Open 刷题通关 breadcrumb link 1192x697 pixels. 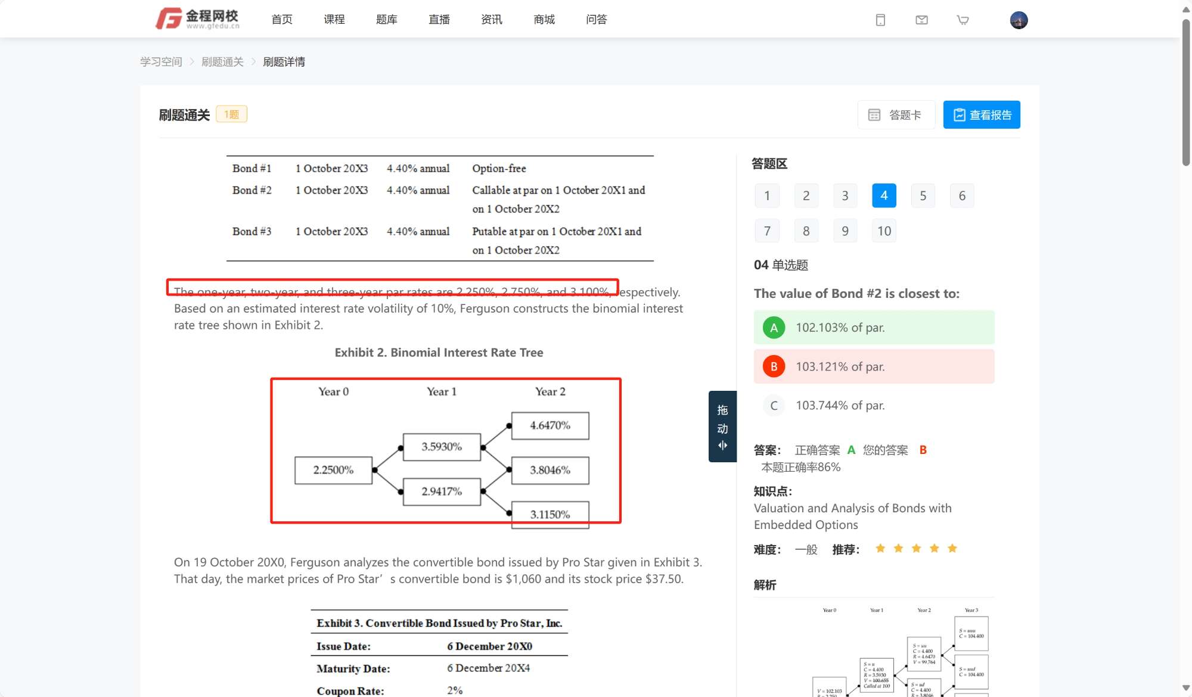pyautogui.click(x=222, y=62)
